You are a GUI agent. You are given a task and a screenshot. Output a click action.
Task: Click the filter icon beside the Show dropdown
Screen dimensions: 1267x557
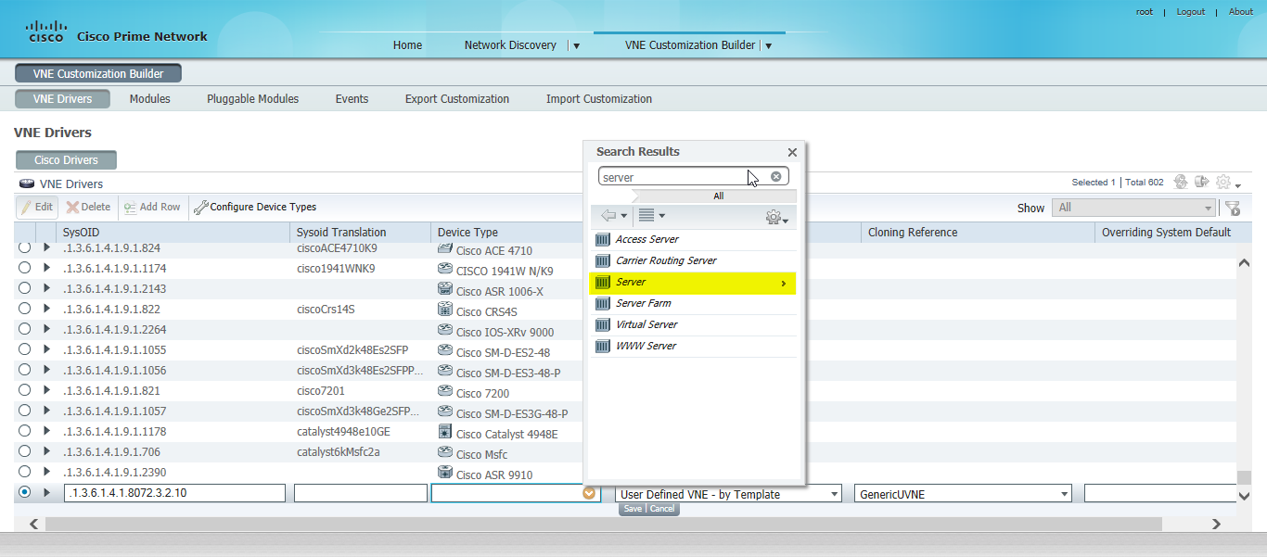(1233, 208)
